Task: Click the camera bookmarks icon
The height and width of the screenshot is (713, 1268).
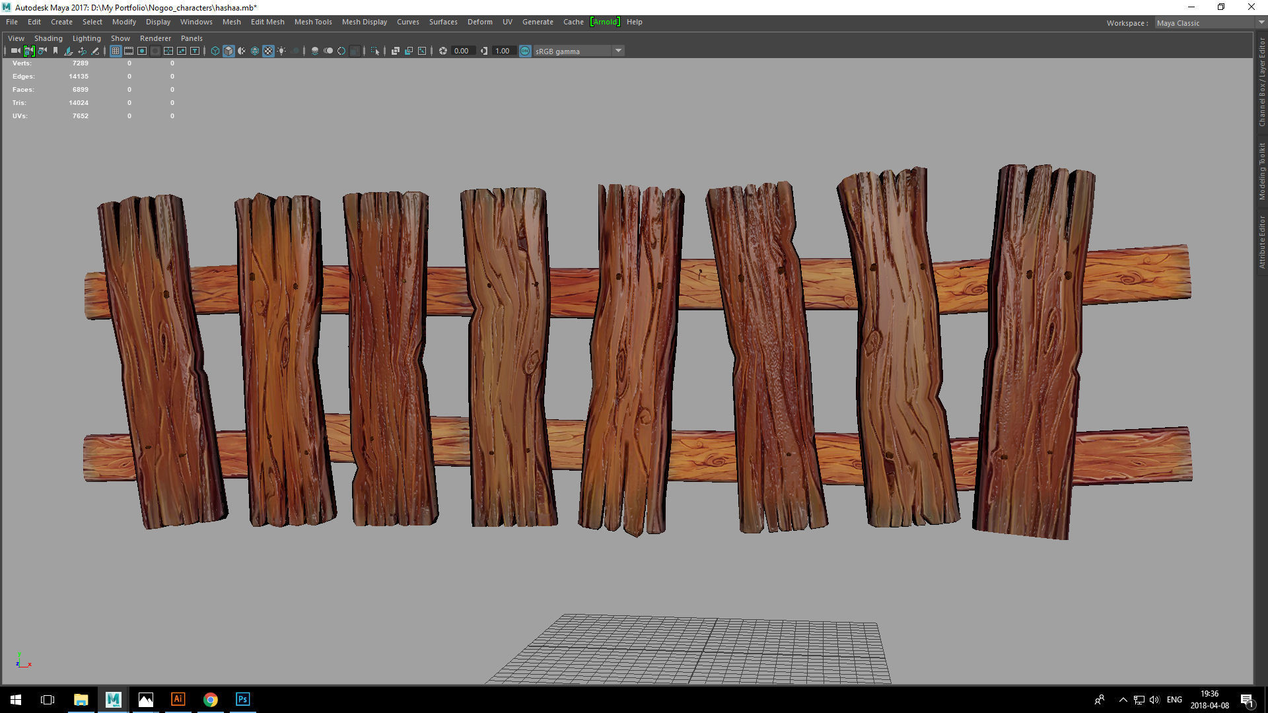Action: pyautogui.click(x=55, y=51)
